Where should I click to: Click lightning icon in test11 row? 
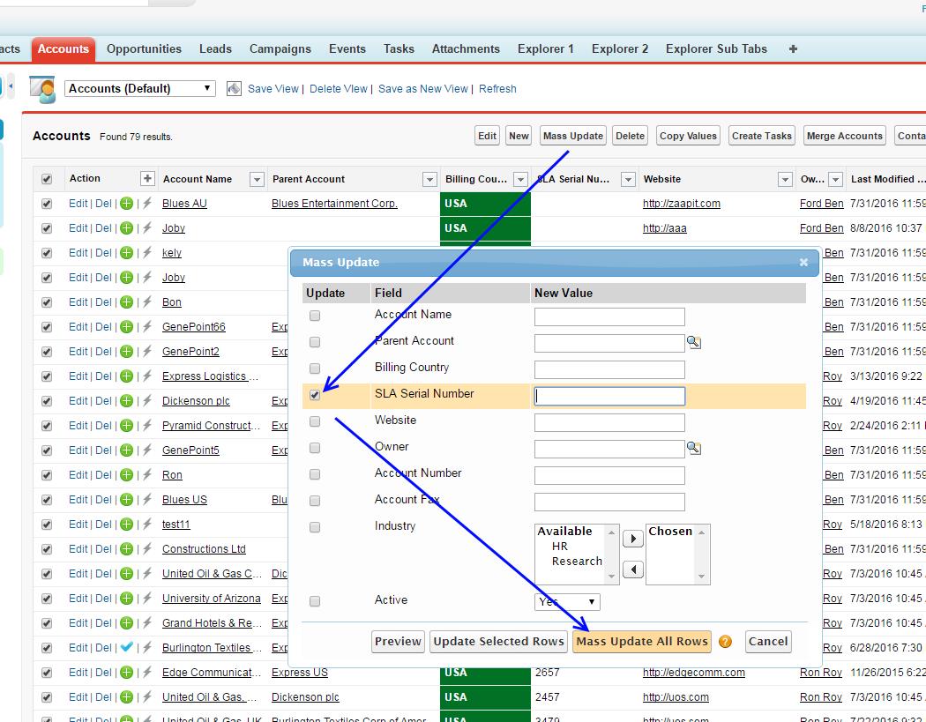point(147,525)
